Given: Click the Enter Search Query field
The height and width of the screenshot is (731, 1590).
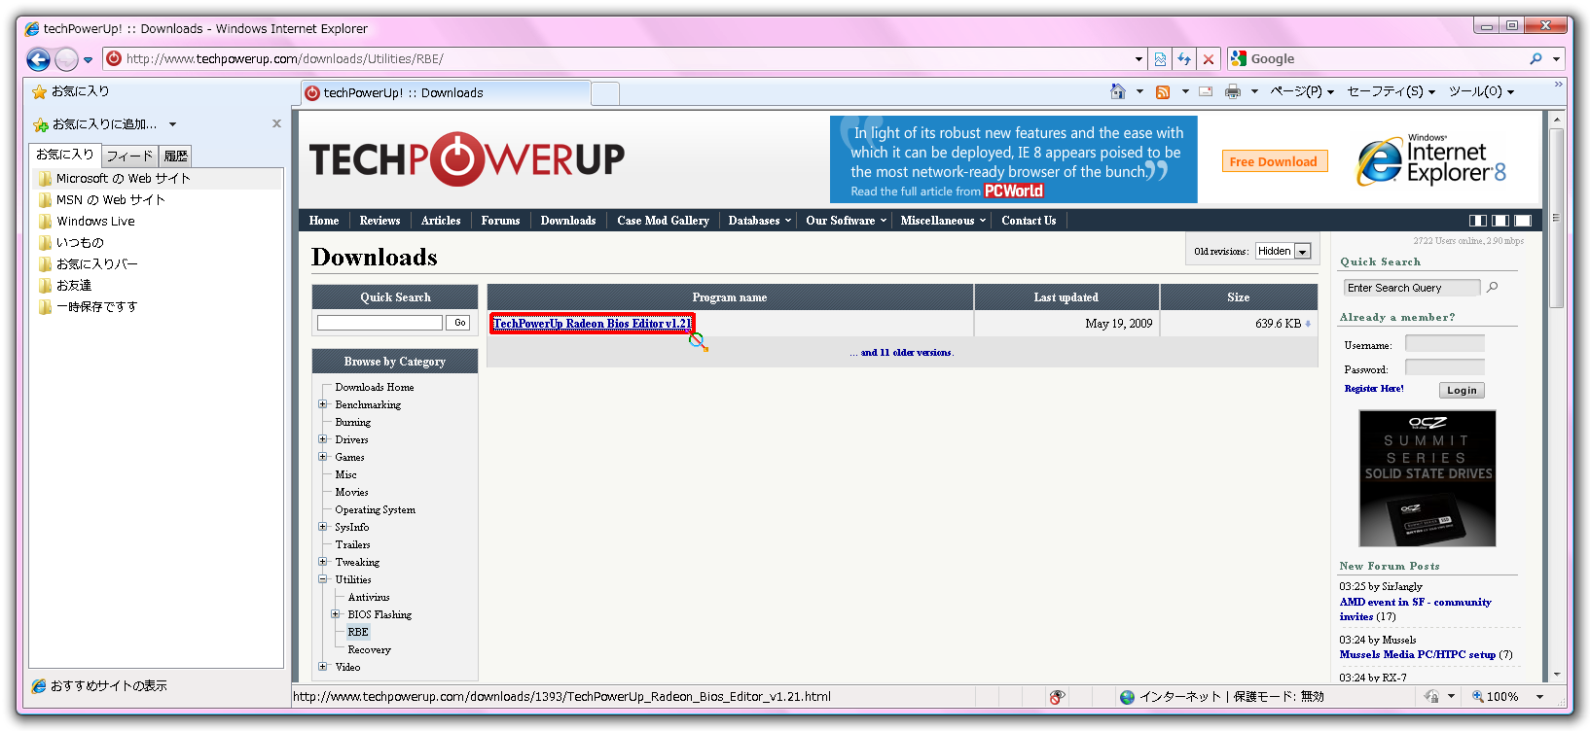Looking at the screenshot, I should pyautogui.click(x=1412, y=288).
